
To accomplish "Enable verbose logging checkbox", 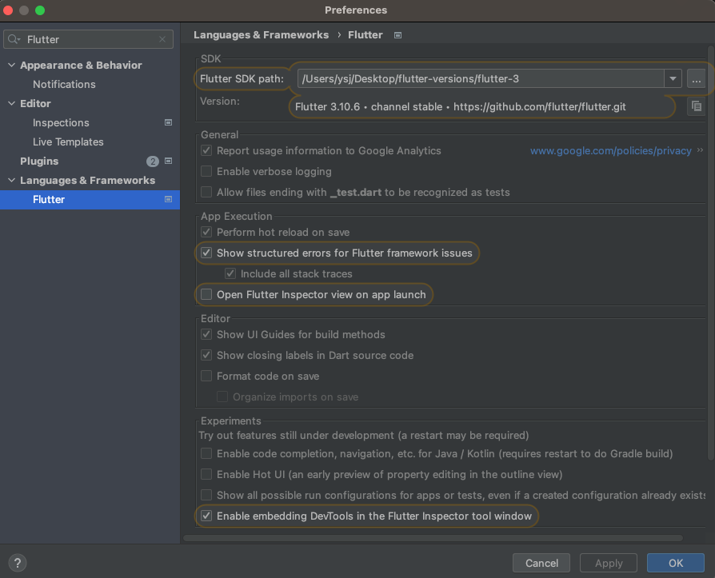I will click(206, 171).
